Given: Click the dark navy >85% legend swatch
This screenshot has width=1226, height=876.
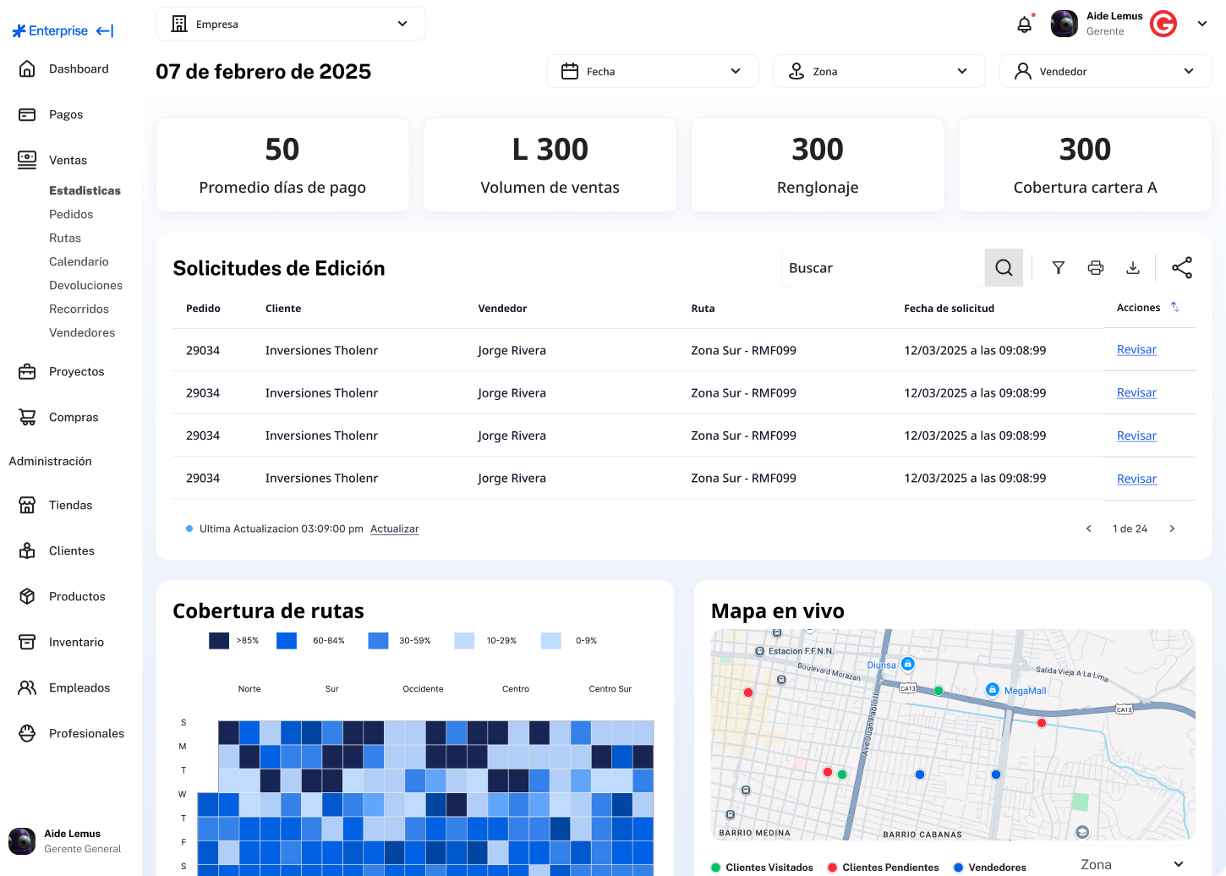Looking at the screenshot, I should [219, 641].
